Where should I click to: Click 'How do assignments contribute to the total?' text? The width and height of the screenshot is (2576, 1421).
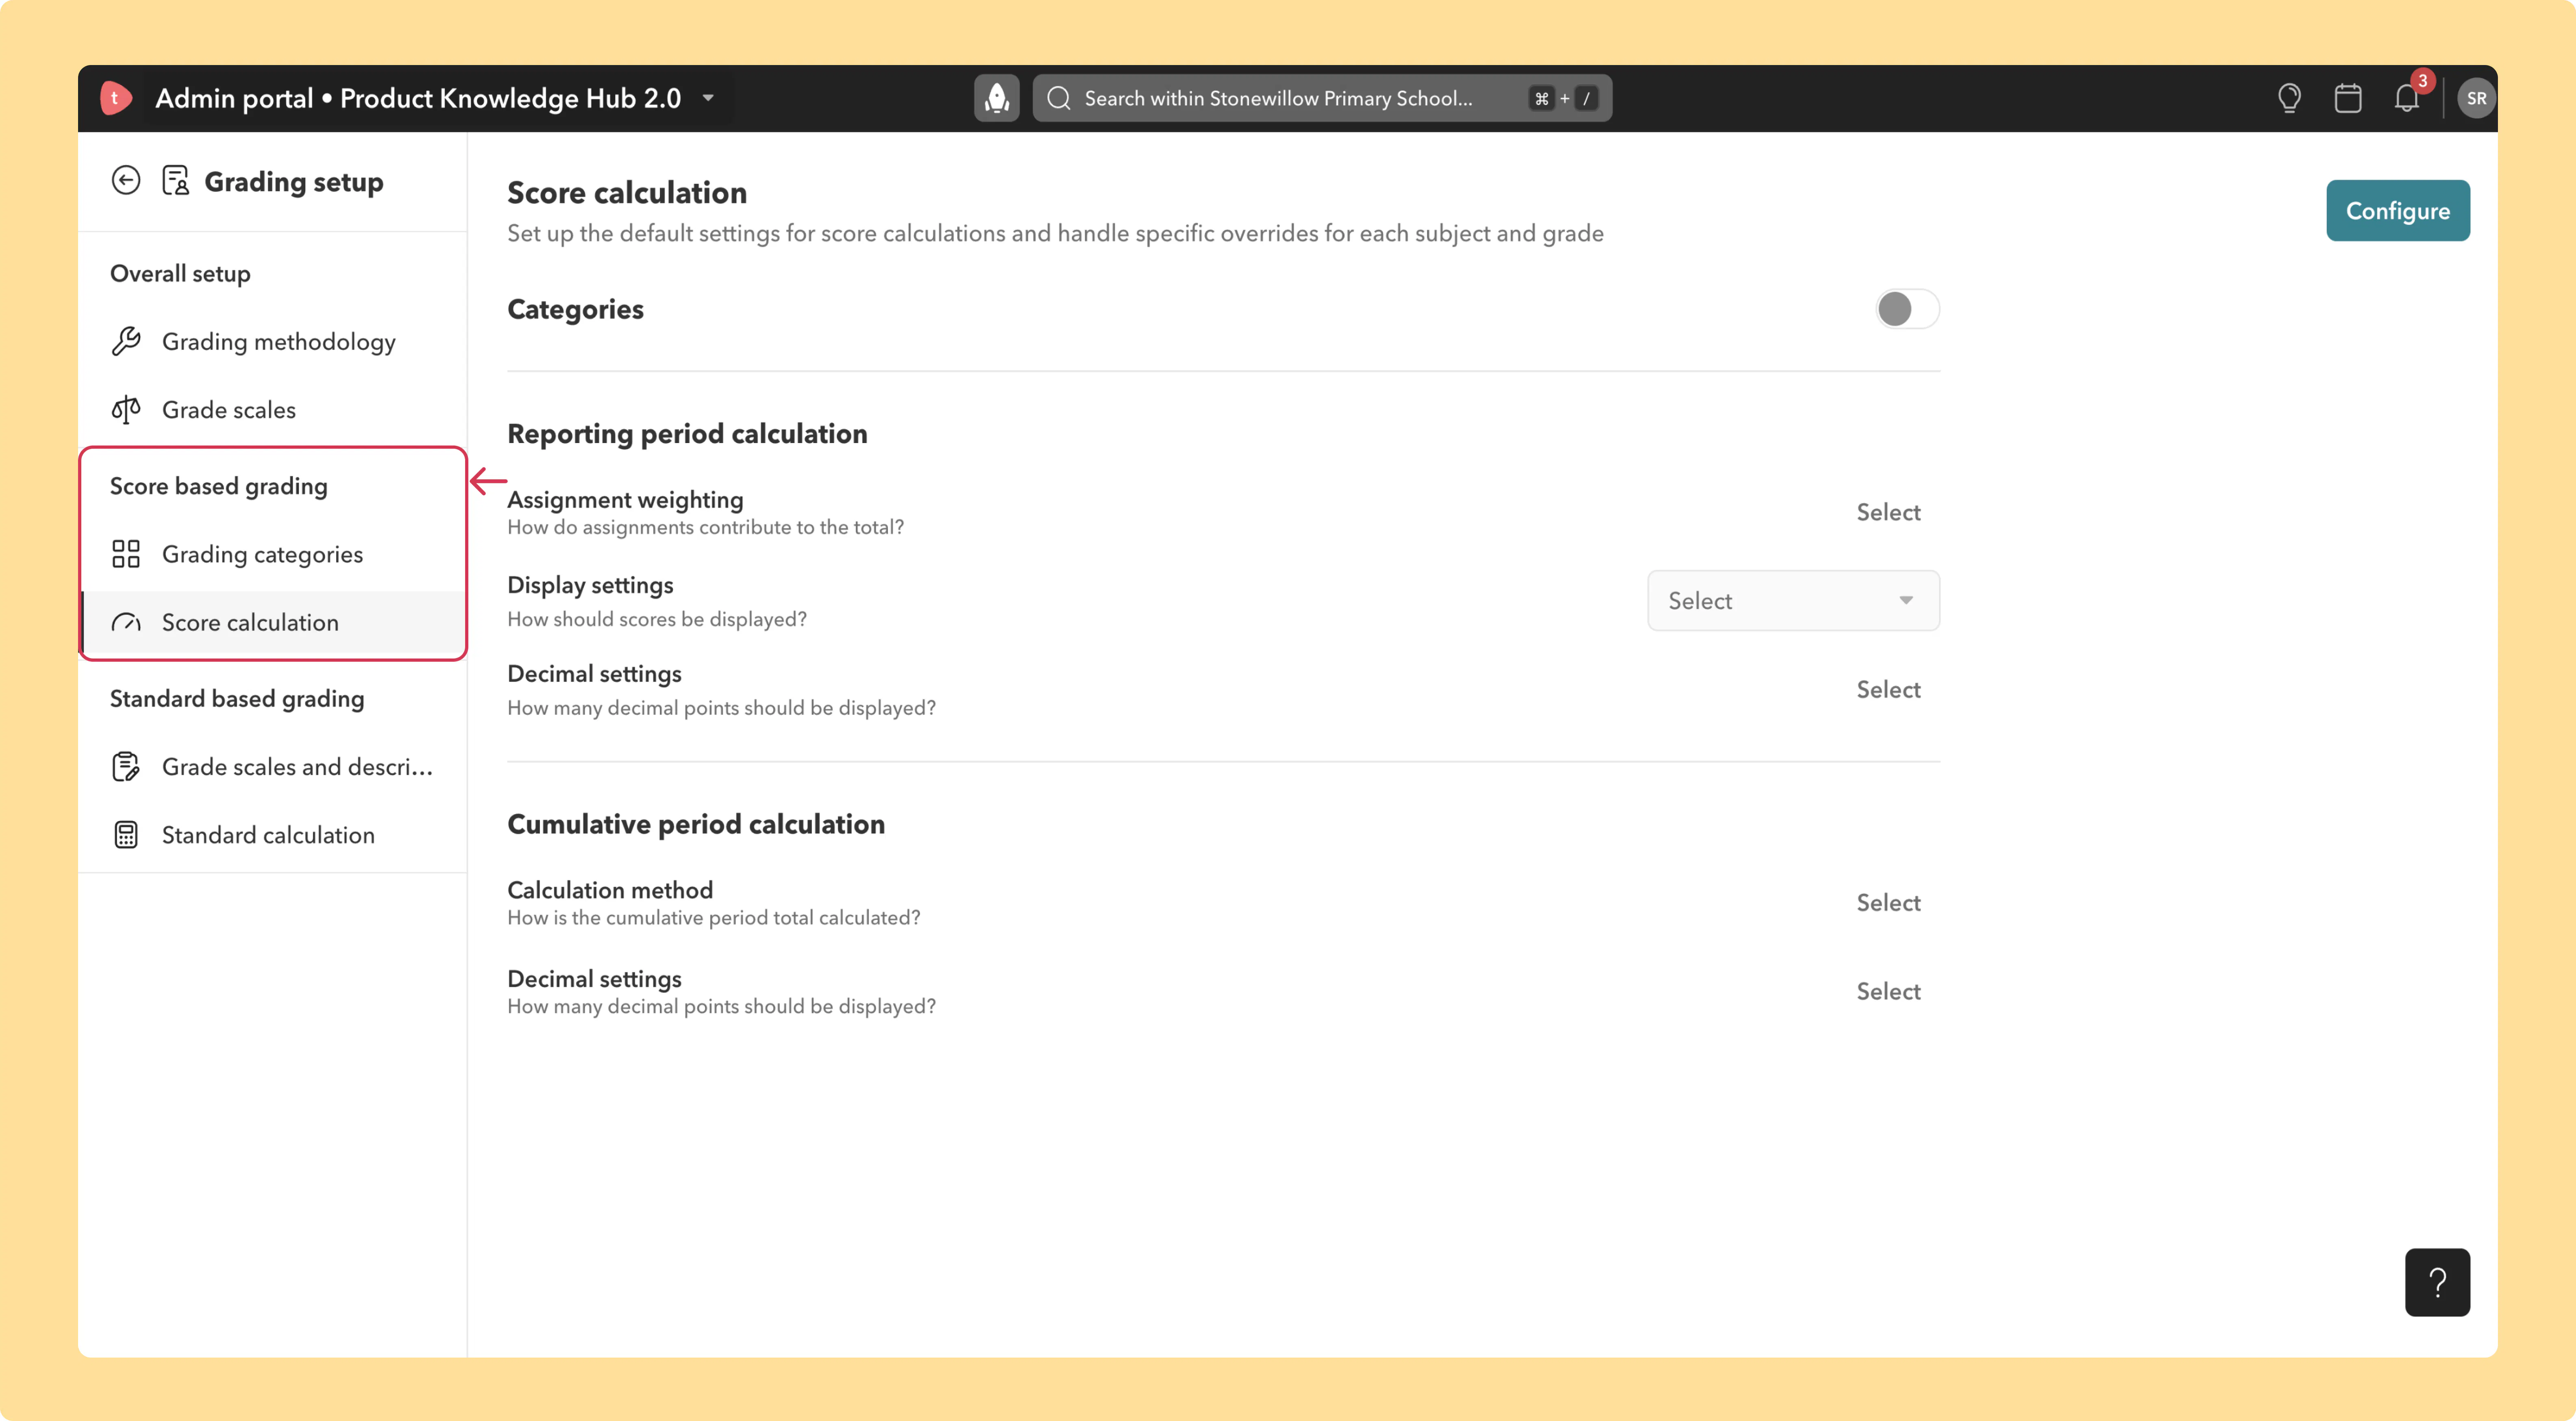(x=705, y=527)
